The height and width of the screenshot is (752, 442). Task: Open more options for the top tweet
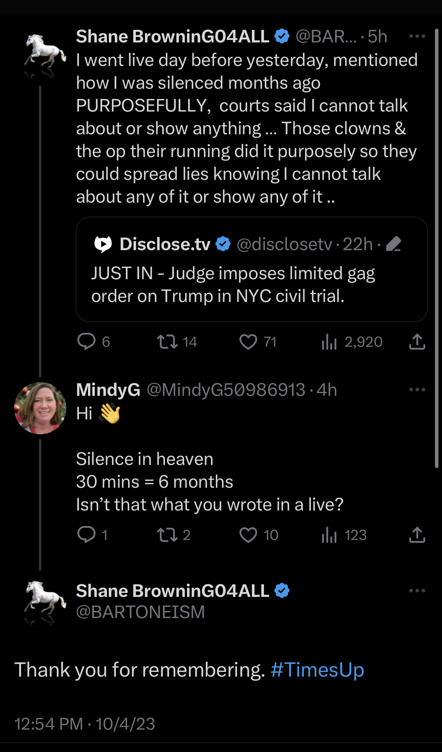pos(417,37)
